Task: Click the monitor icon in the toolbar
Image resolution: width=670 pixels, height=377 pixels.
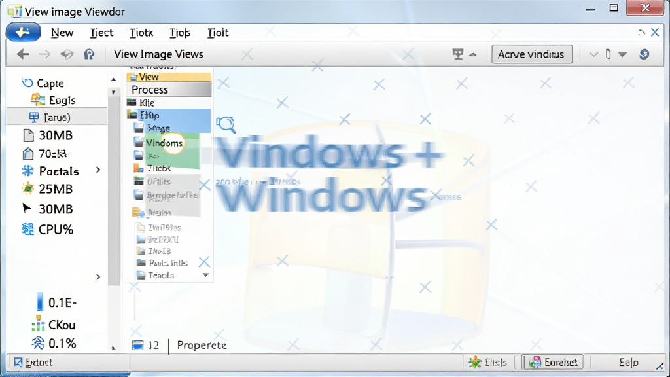Action: (457, 54)
